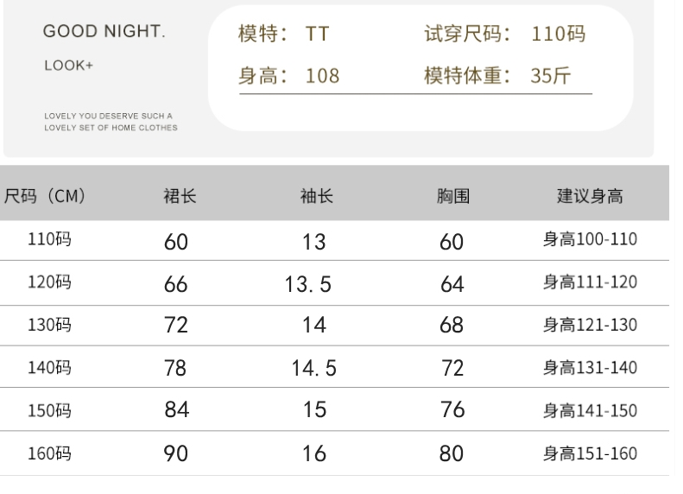Click the 身高 108 model height text

[288, 76]
